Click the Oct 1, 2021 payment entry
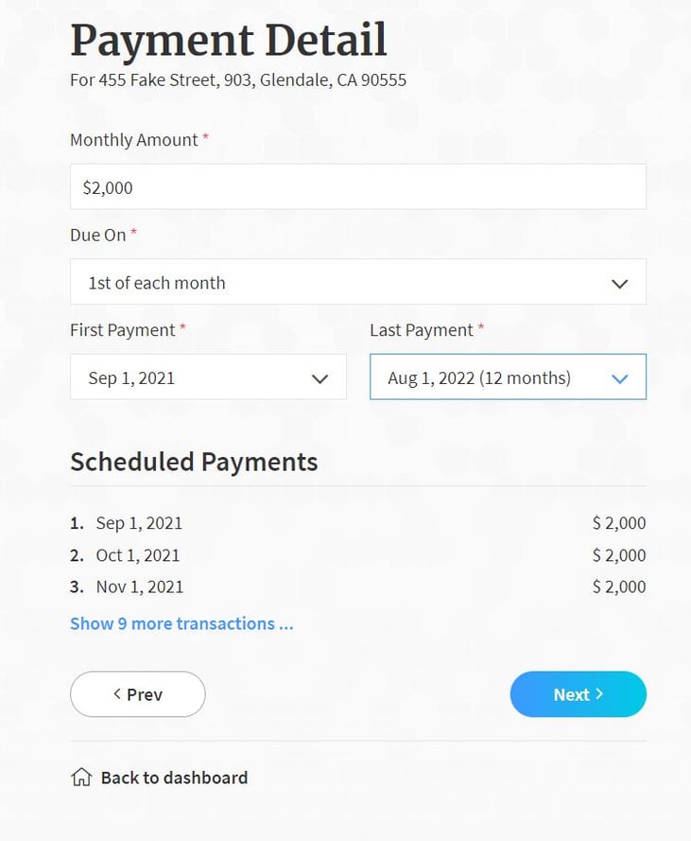The height and width of the screenshot is (841, 691). (x=139, y=554)
